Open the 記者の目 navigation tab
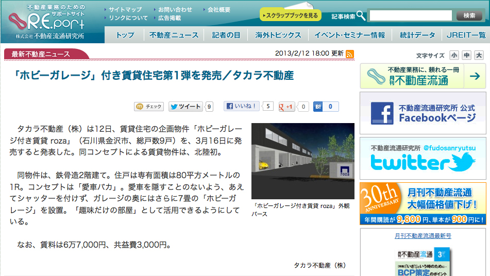 tap(226, 35)
